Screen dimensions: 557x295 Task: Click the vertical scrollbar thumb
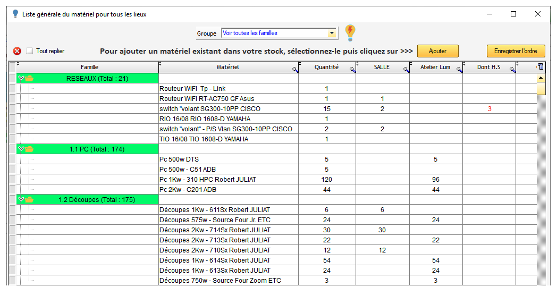click(541, 88)
